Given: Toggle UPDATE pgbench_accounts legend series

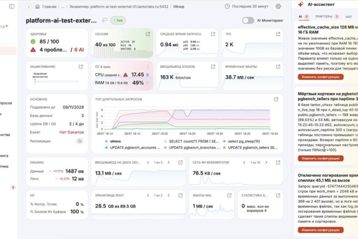Looking at the screenshot, I should 133,147.
